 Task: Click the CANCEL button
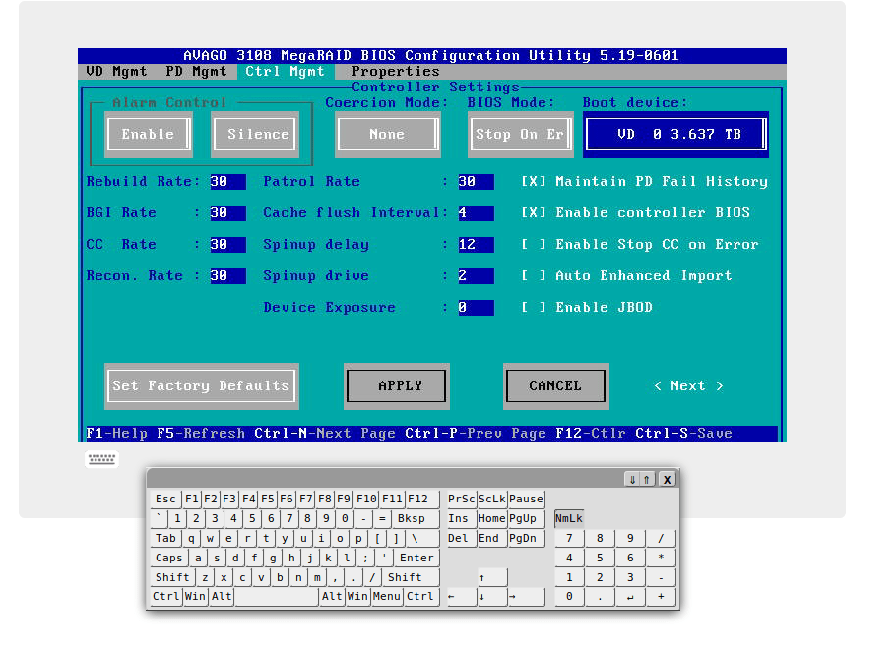coord(556,386)
